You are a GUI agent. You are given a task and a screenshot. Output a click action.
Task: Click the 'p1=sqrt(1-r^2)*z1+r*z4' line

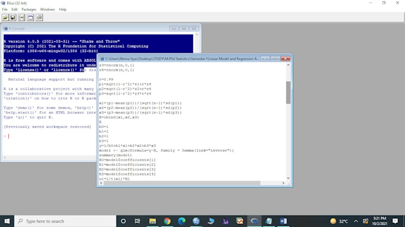125,84
